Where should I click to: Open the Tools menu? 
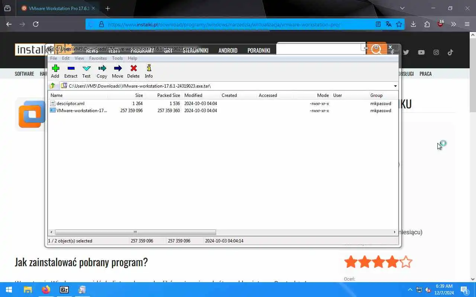pyautogui.click(x=117, y=58)
